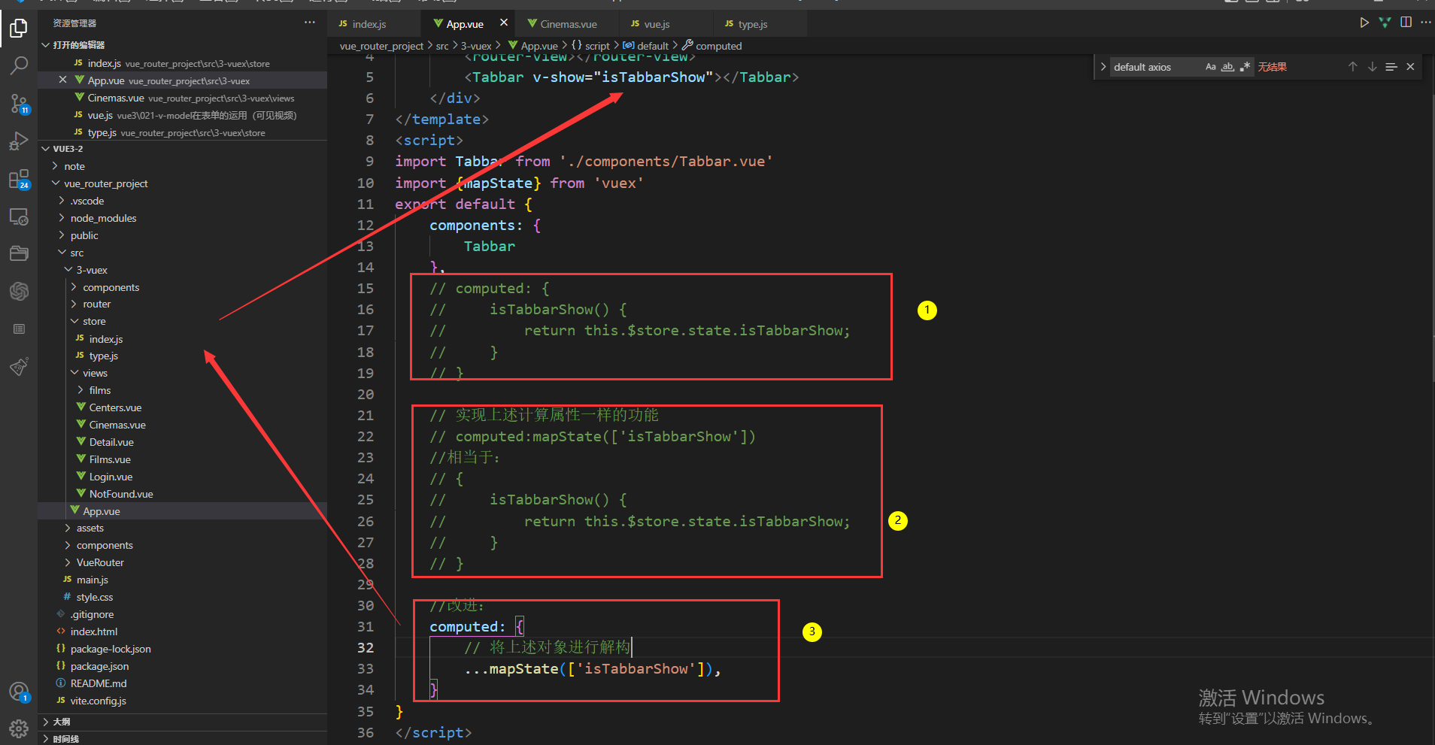
Task: Open the Remote Explorer icon
Action: pyautogui.click(x=19, y=217)
